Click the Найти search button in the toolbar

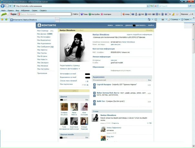(75, 14)
